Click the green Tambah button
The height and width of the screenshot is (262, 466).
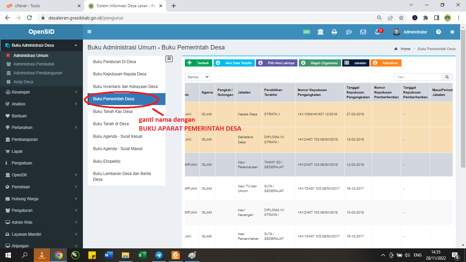coord(198,63)
